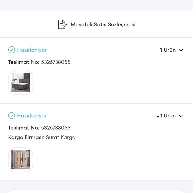Select delivery number 5326738056

(x=56, y=128)
